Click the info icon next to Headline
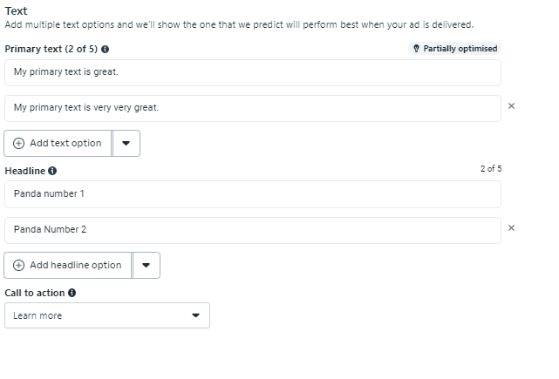This screenshot has height=379, width=559. coord(52,171)
